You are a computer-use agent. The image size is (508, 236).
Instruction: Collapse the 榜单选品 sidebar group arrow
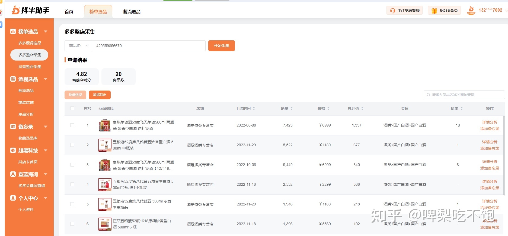tap(46, 31)
